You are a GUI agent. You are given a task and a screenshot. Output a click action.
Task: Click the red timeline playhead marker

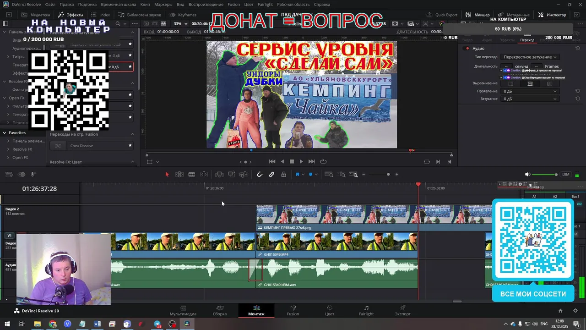pos(418,184)
